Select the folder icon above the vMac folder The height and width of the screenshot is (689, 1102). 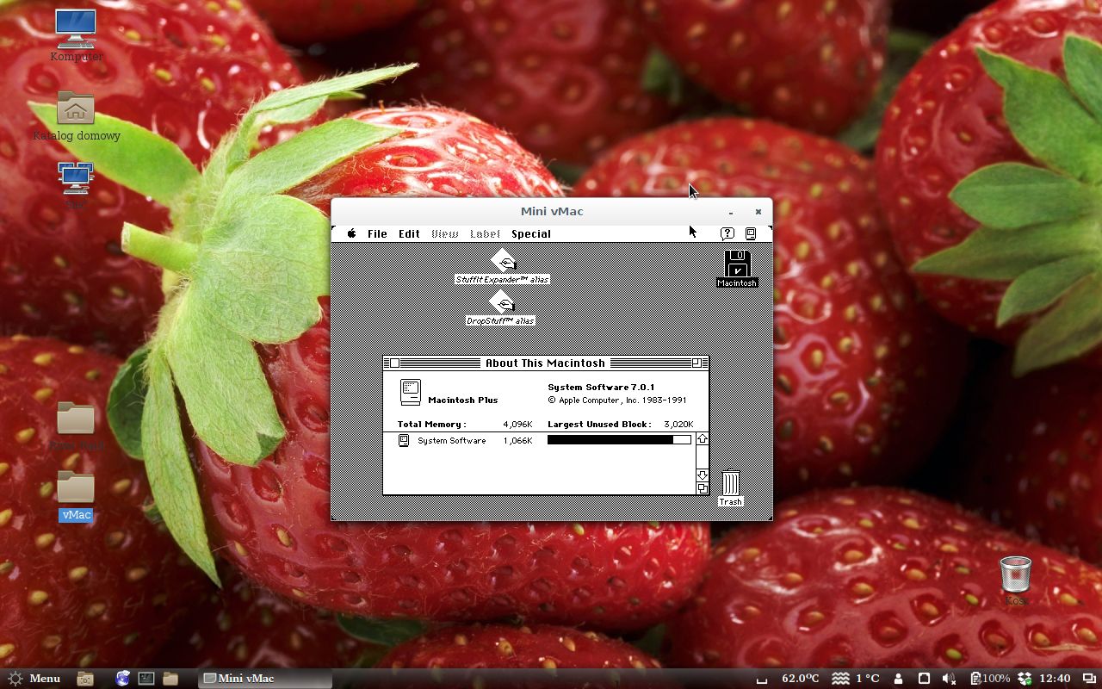point(76,418)
